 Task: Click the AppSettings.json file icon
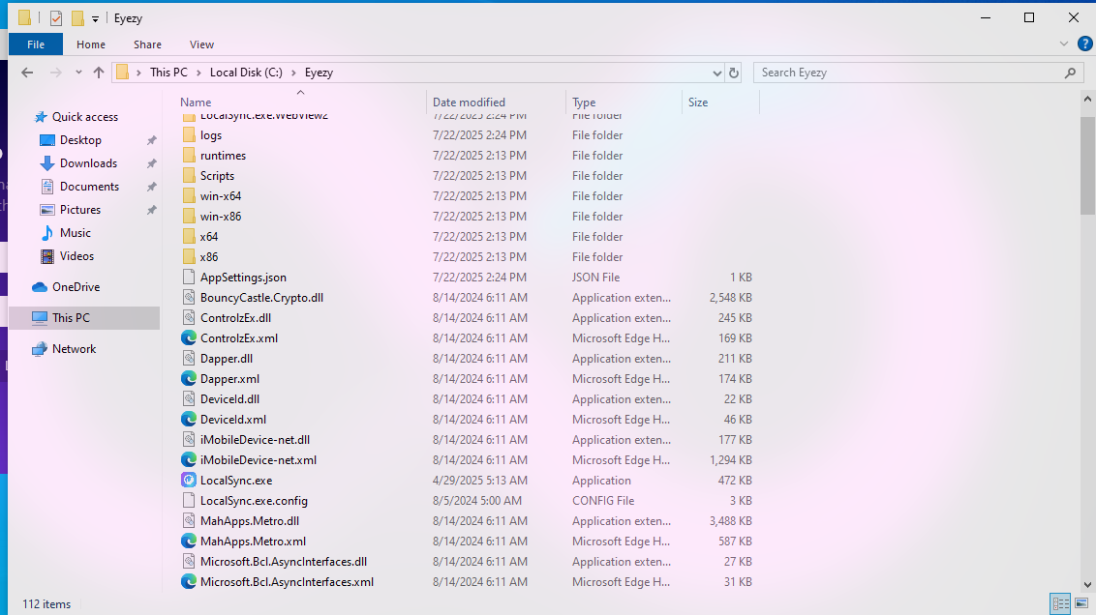point(188,278)
